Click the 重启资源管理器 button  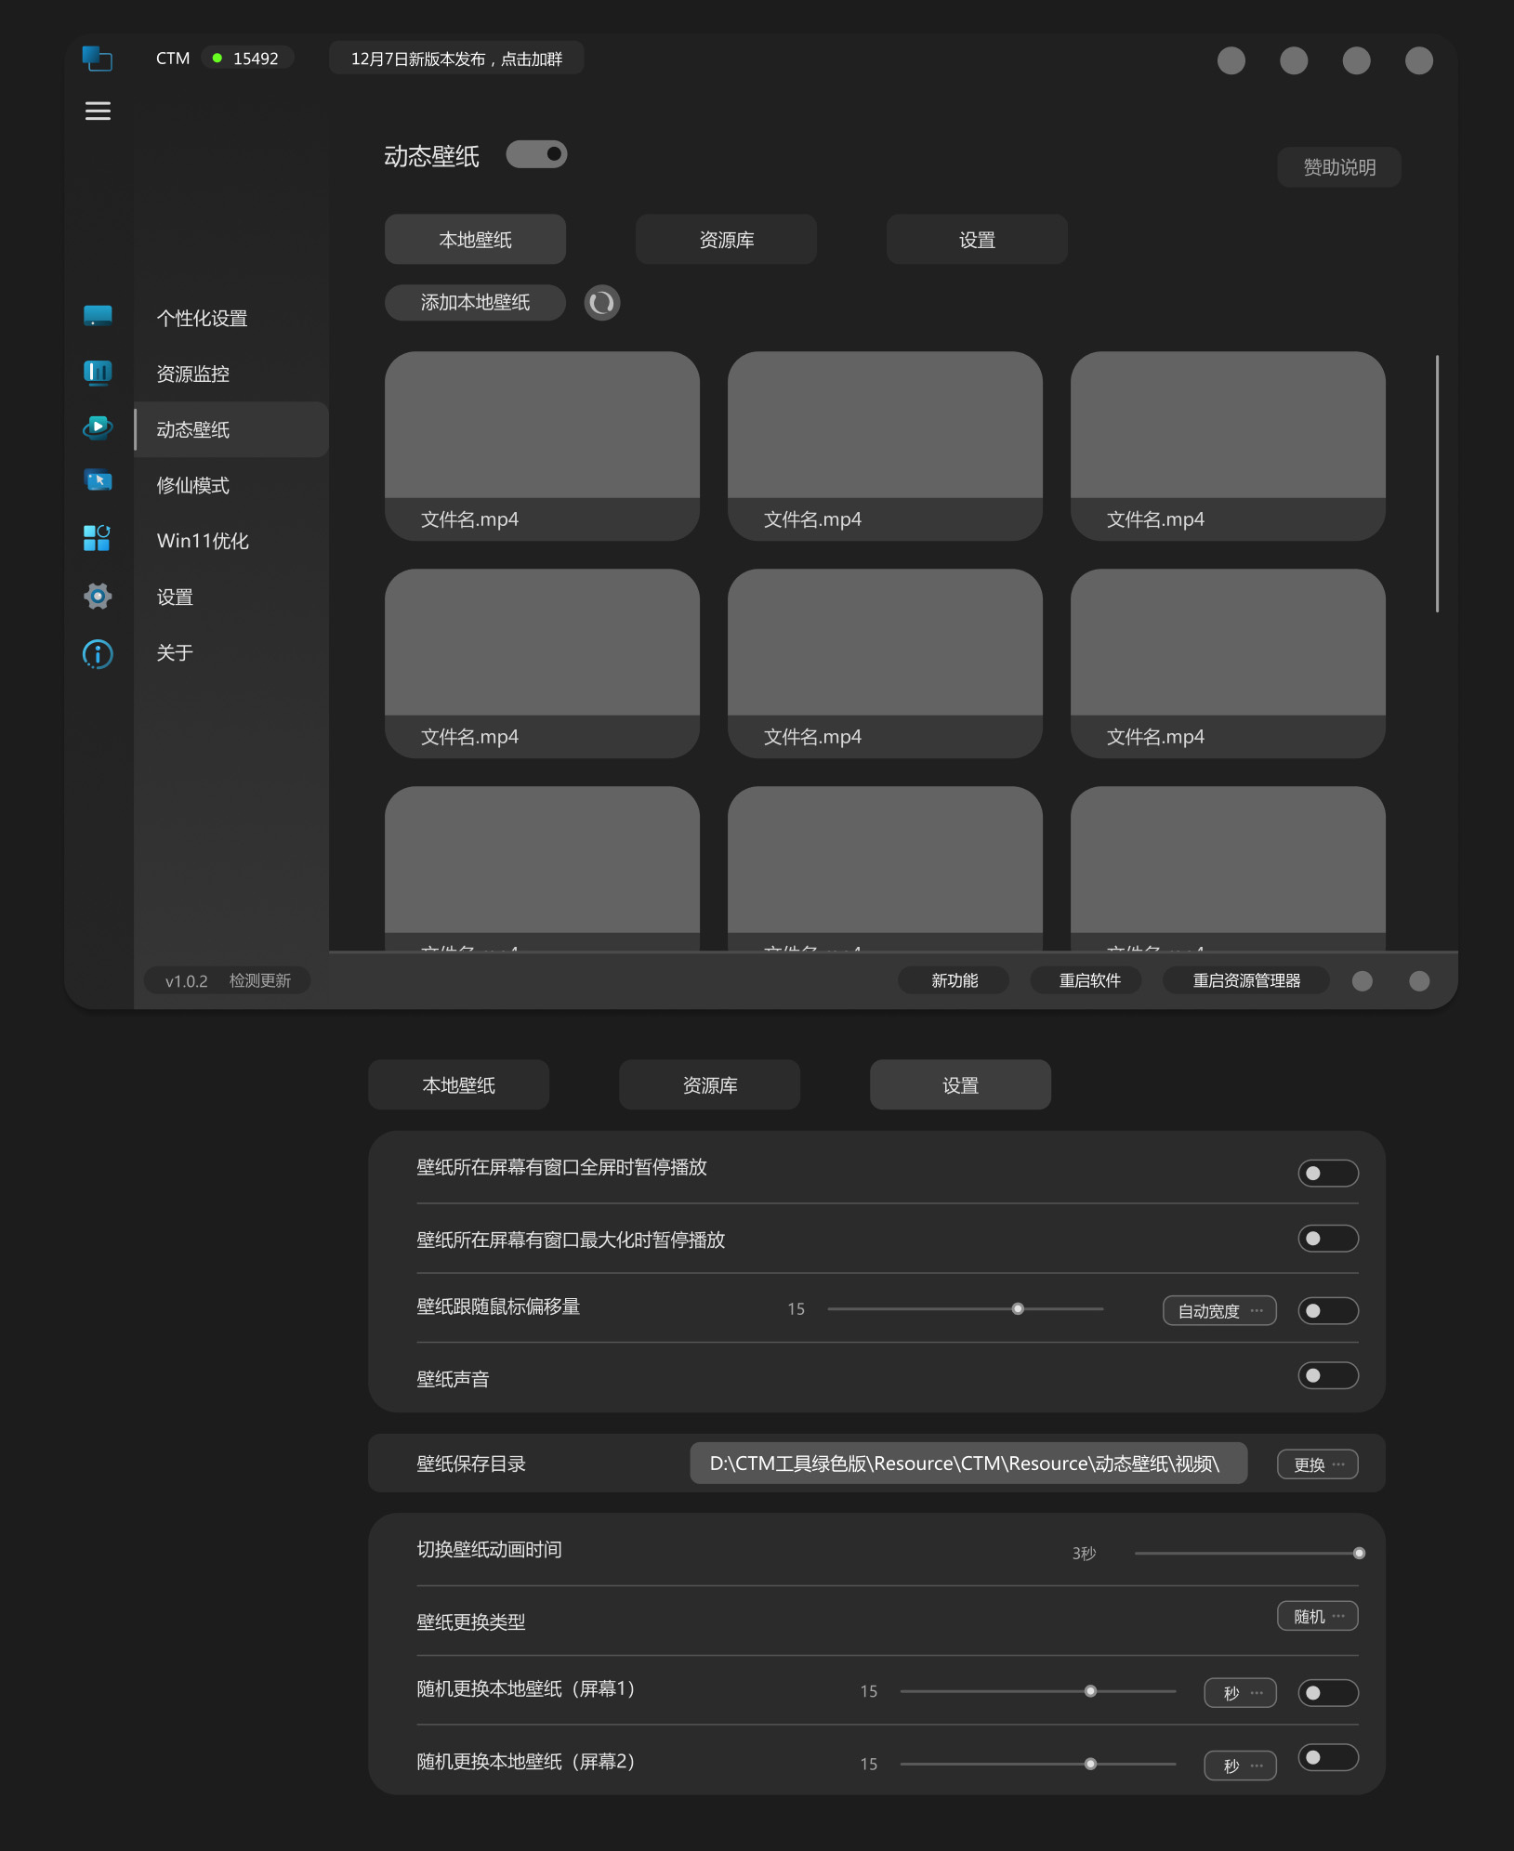click(1245, 980)
